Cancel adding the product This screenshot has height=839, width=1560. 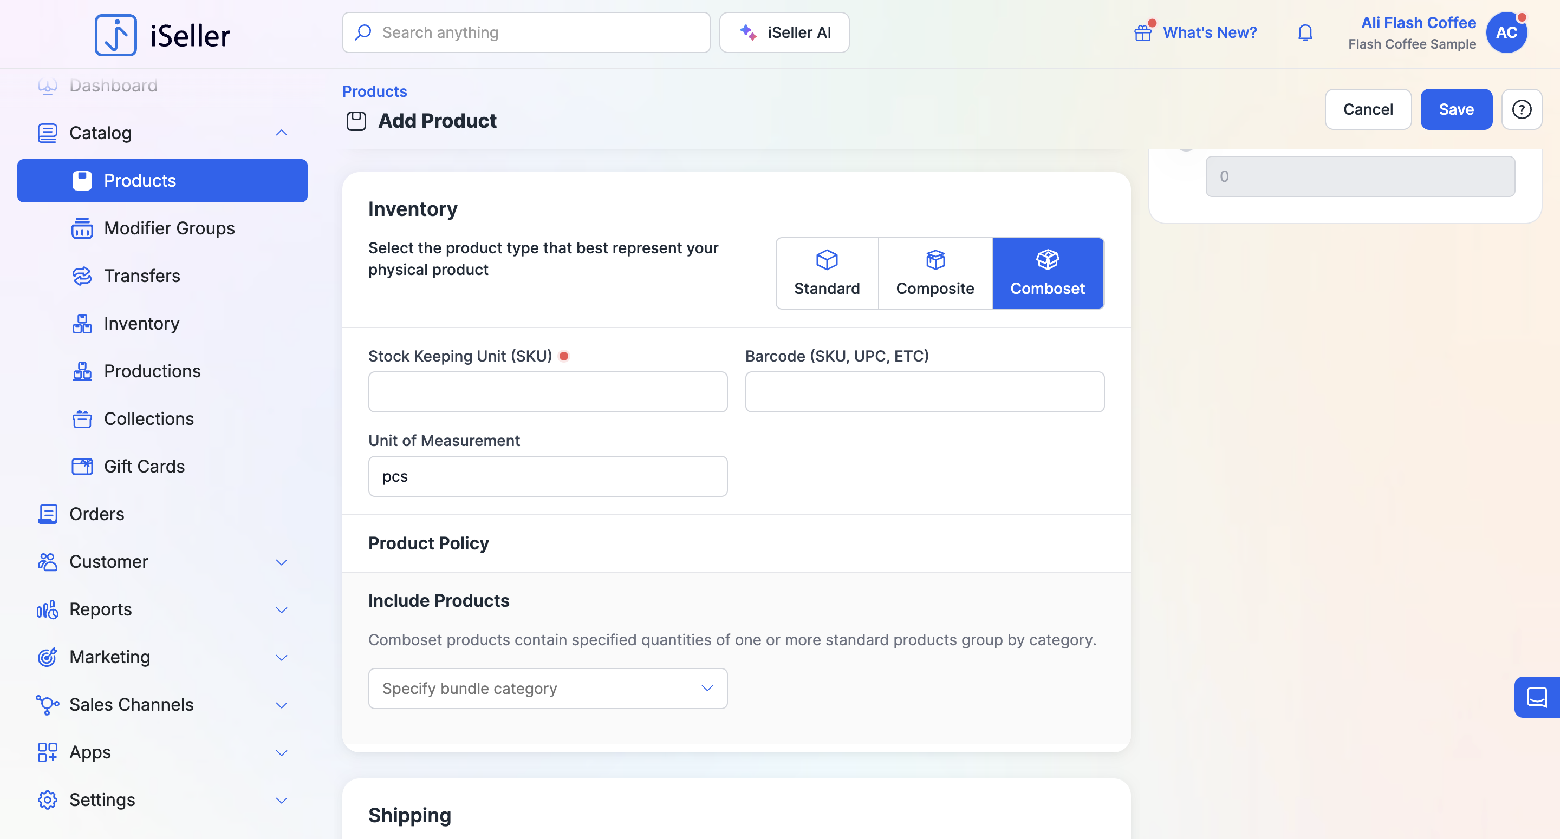click(1368, 109)
